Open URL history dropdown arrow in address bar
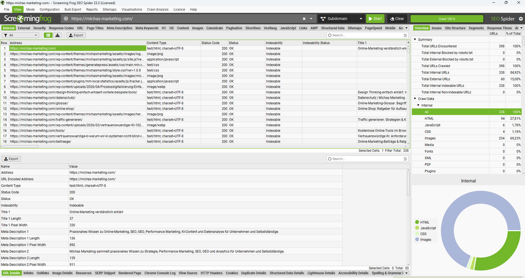The height and width of the screenshot is (278, 525). tap(311, 19)
